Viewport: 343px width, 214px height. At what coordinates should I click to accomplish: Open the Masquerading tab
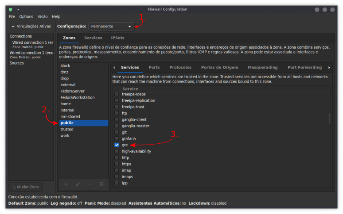(262, 68)
